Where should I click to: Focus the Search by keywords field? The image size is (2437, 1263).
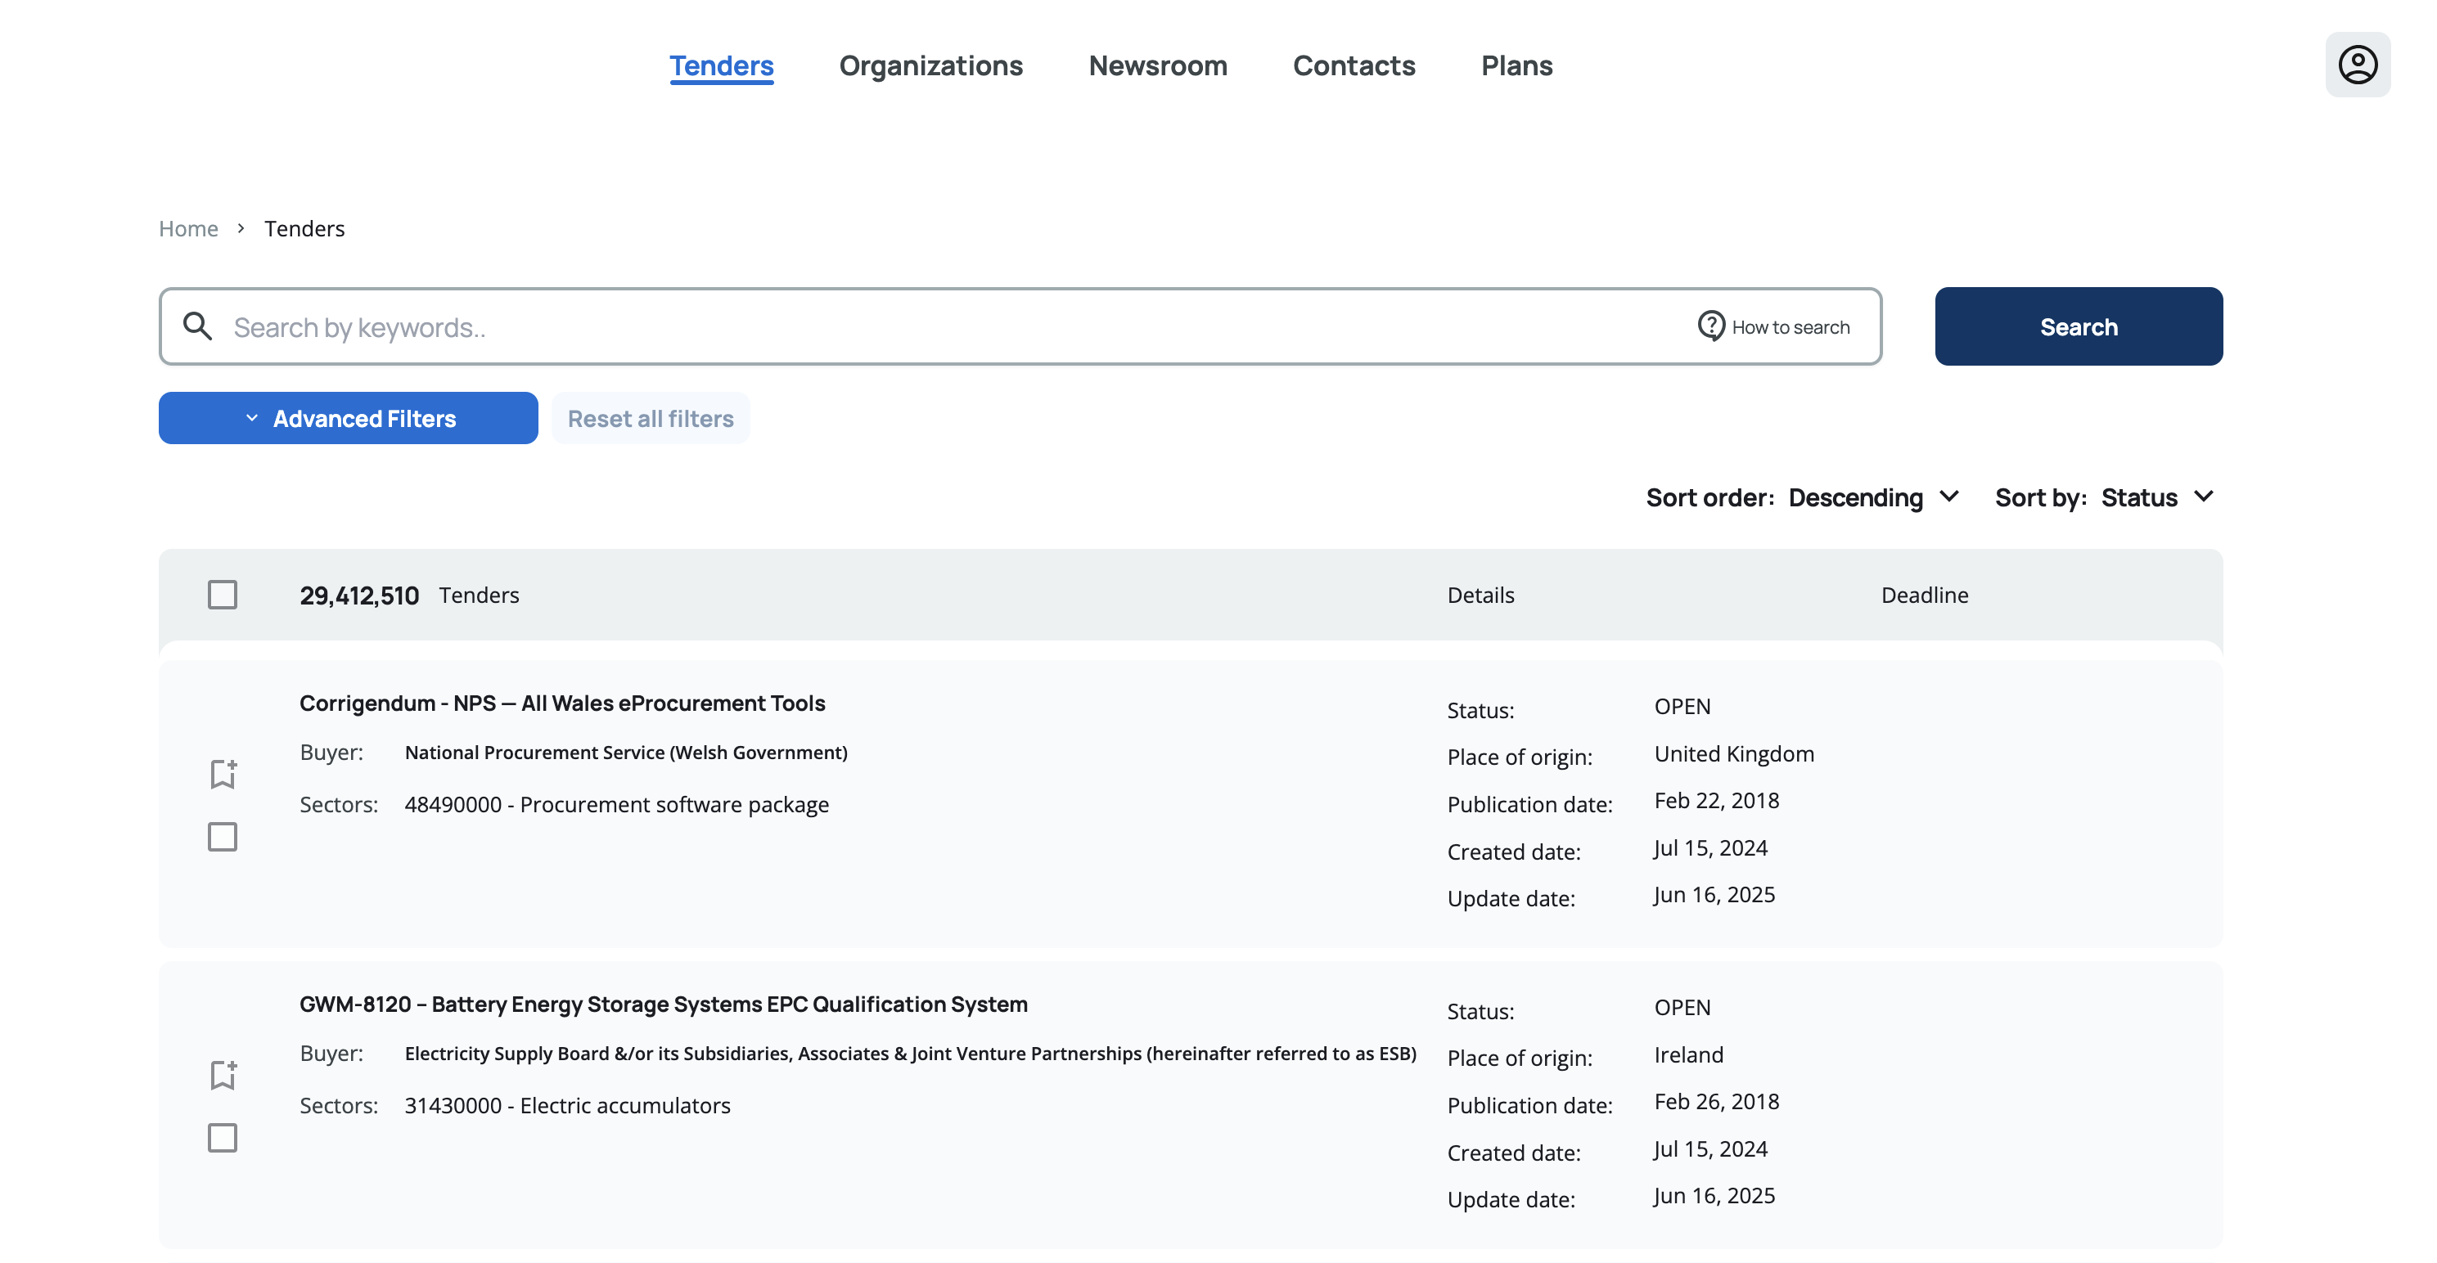point(946,327)
